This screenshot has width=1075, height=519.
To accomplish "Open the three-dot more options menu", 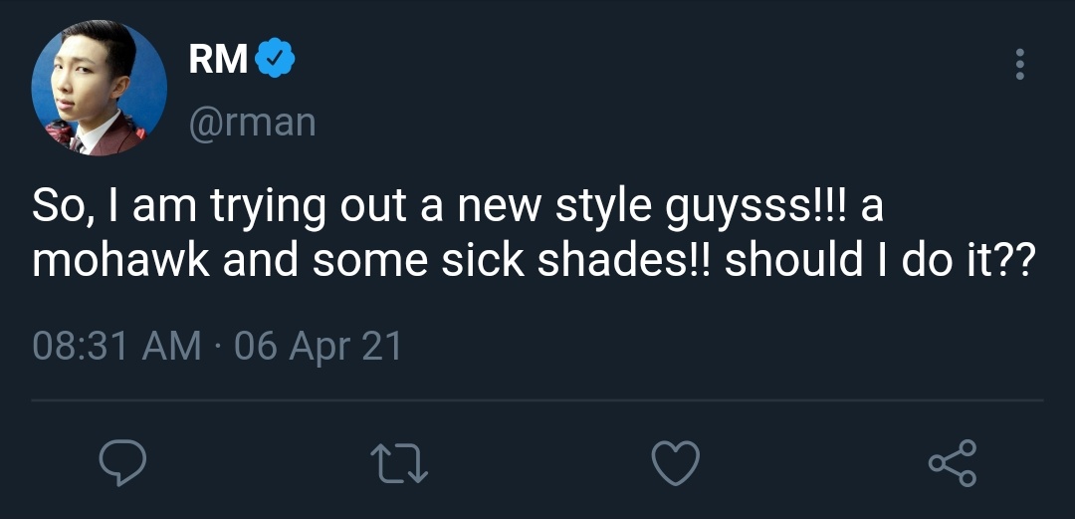I will [x=1018, y=64].
